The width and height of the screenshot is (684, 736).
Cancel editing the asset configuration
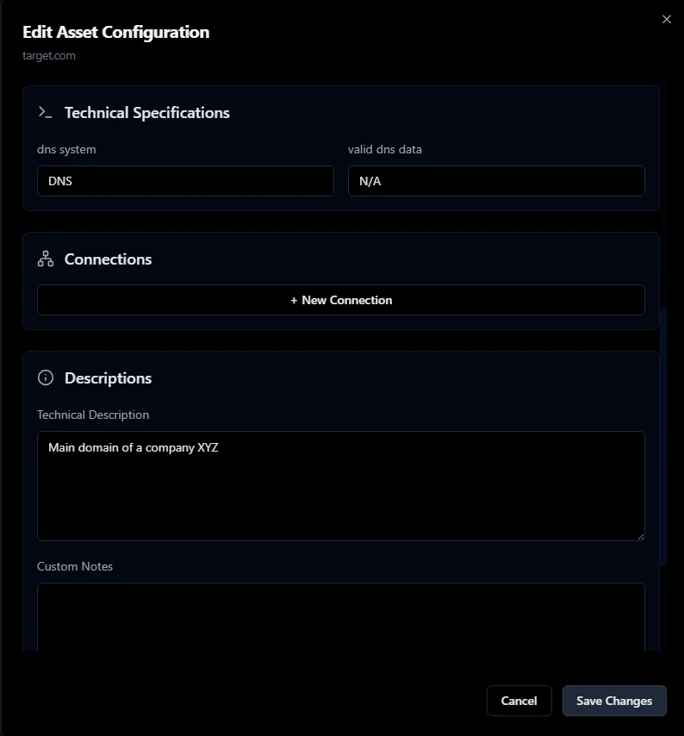tap(519, 701)
